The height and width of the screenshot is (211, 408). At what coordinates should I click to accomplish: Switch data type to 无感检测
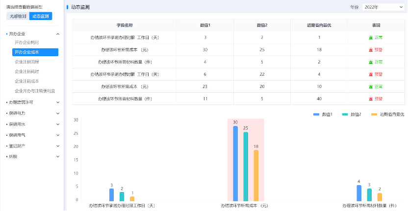(17, 16)
